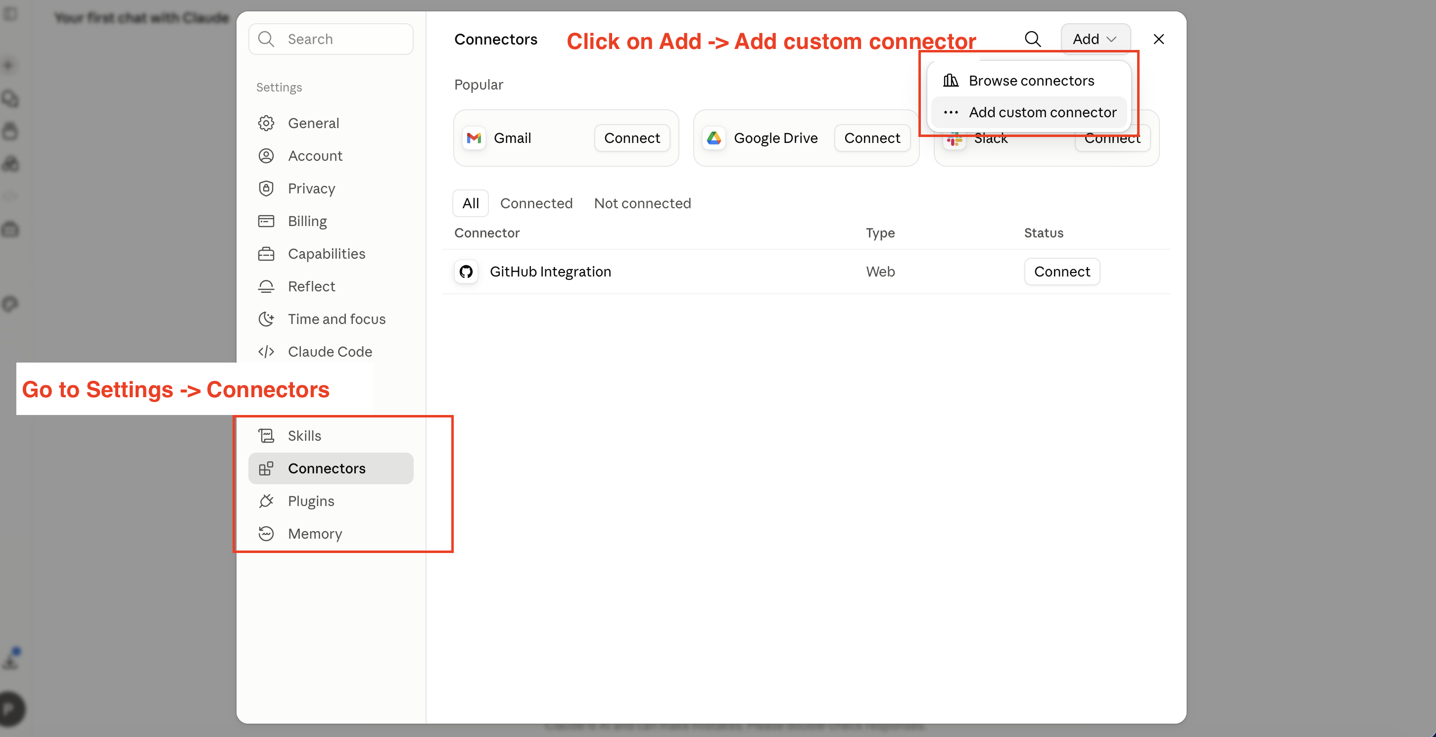
Task: Click the Billing card icon
Action: click(x=266, y=221)
